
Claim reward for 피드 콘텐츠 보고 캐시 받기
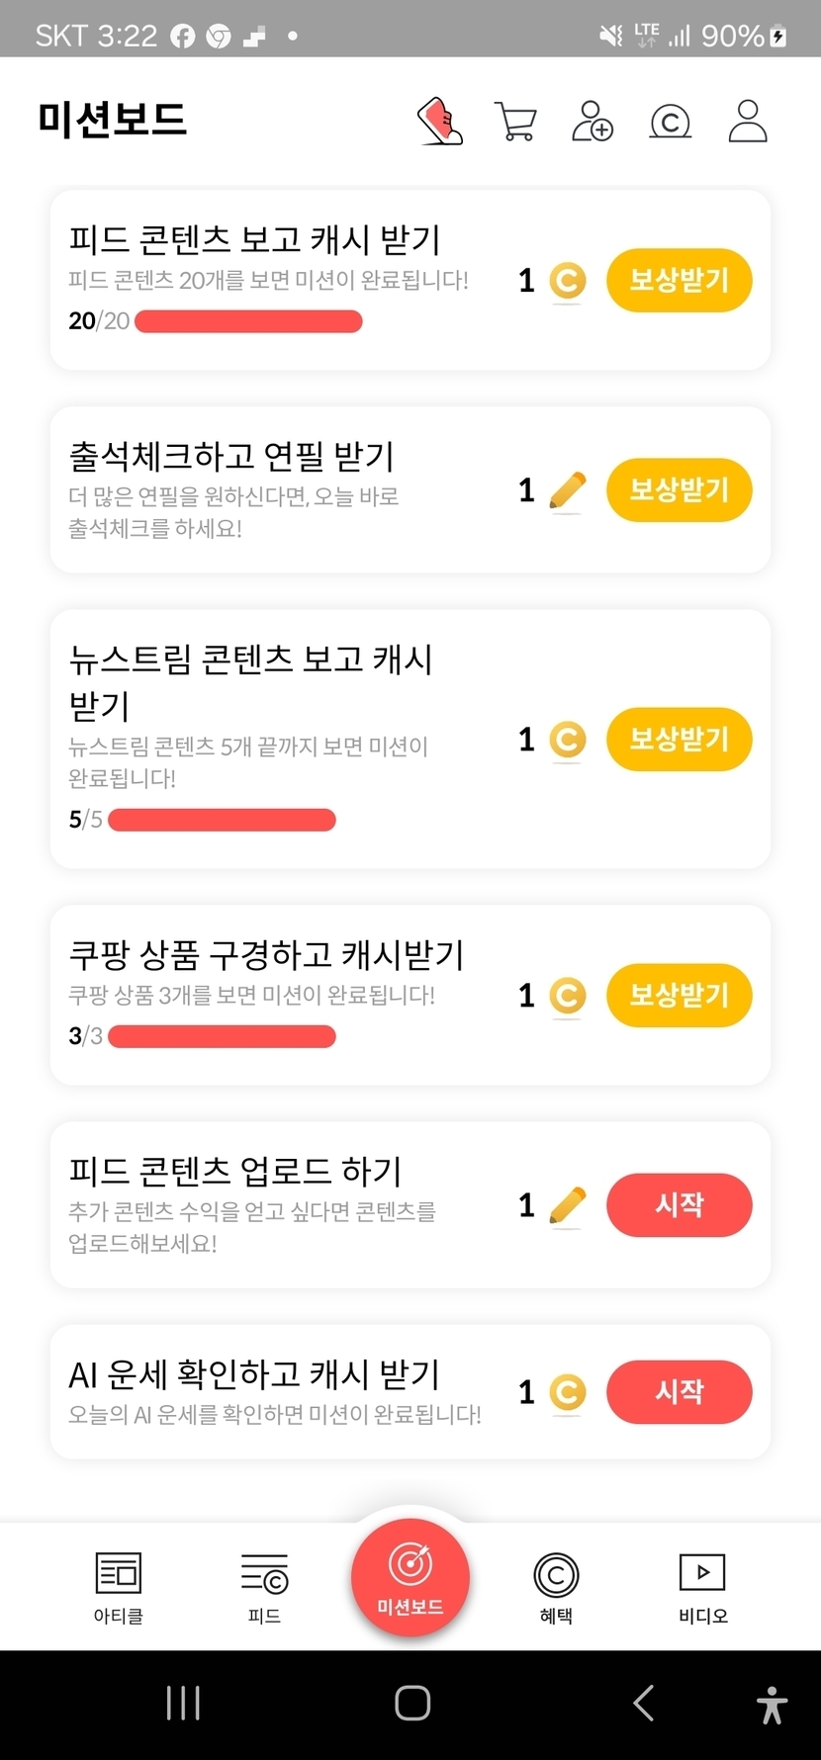tap(679, 281)
